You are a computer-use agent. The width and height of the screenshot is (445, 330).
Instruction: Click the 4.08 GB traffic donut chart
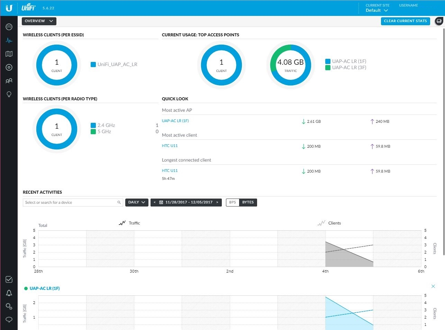click(x=291, y=65)
